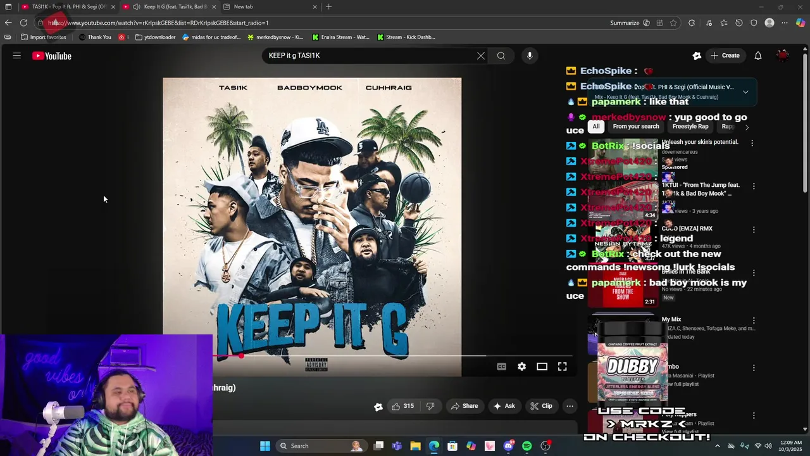
Task: Collapse the mix playlist panel chevron
Action: coord(745,92)
